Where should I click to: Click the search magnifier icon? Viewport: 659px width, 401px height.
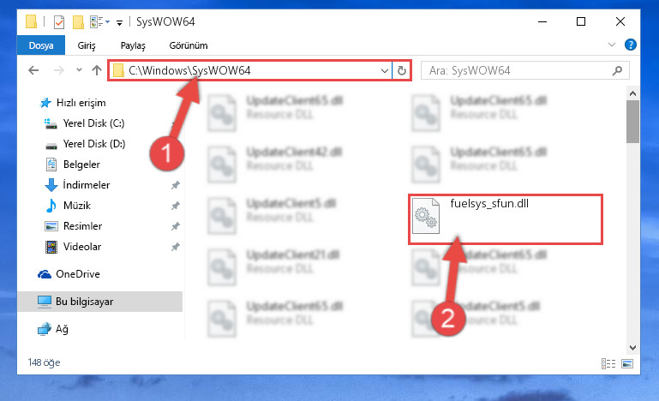coord(617,70)
